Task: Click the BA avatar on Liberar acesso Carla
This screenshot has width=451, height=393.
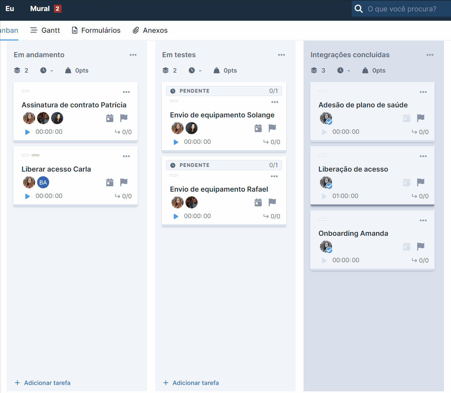Action: click(x=43, y=182)
